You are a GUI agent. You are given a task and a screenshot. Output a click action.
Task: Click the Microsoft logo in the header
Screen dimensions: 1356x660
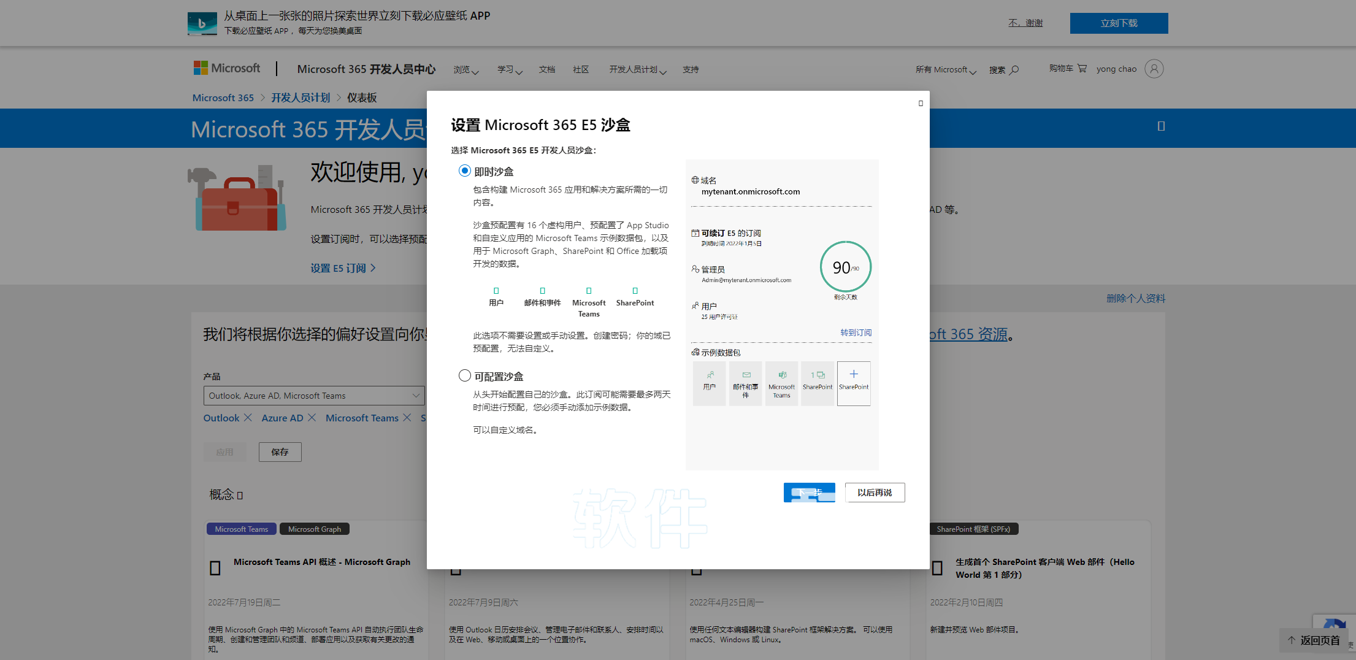pyautogui.click(x=226, y=69)
